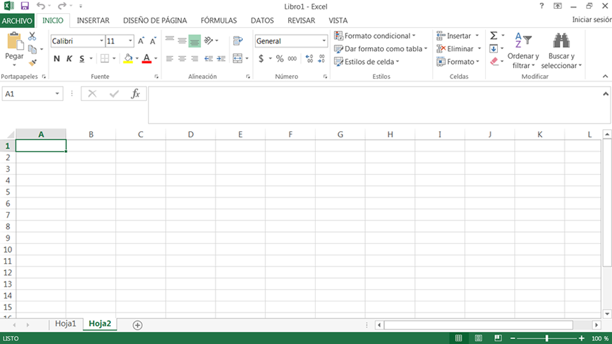612x344 pixels.
Task: Open Dar formato como tabla dropdown
Action: click(x=381, y=49)
